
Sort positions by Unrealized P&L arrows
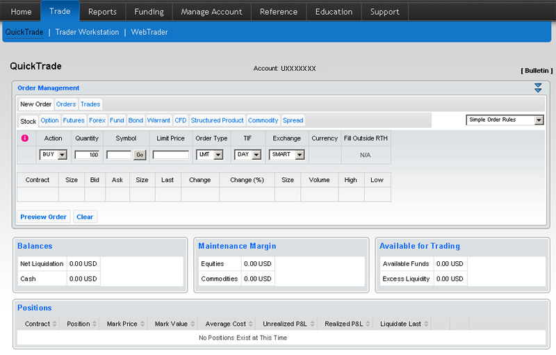pos(313,324)
